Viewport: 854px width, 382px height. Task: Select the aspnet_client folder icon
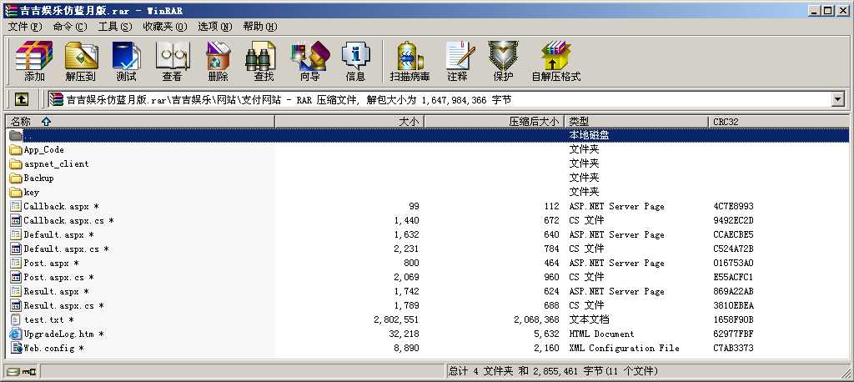(16, 164)
